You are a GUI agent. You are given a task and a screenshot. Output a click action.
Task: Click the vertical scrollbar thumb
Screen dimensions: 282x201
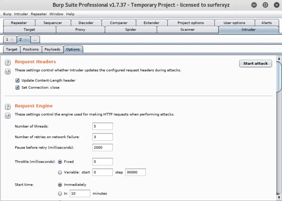point(279,77)
